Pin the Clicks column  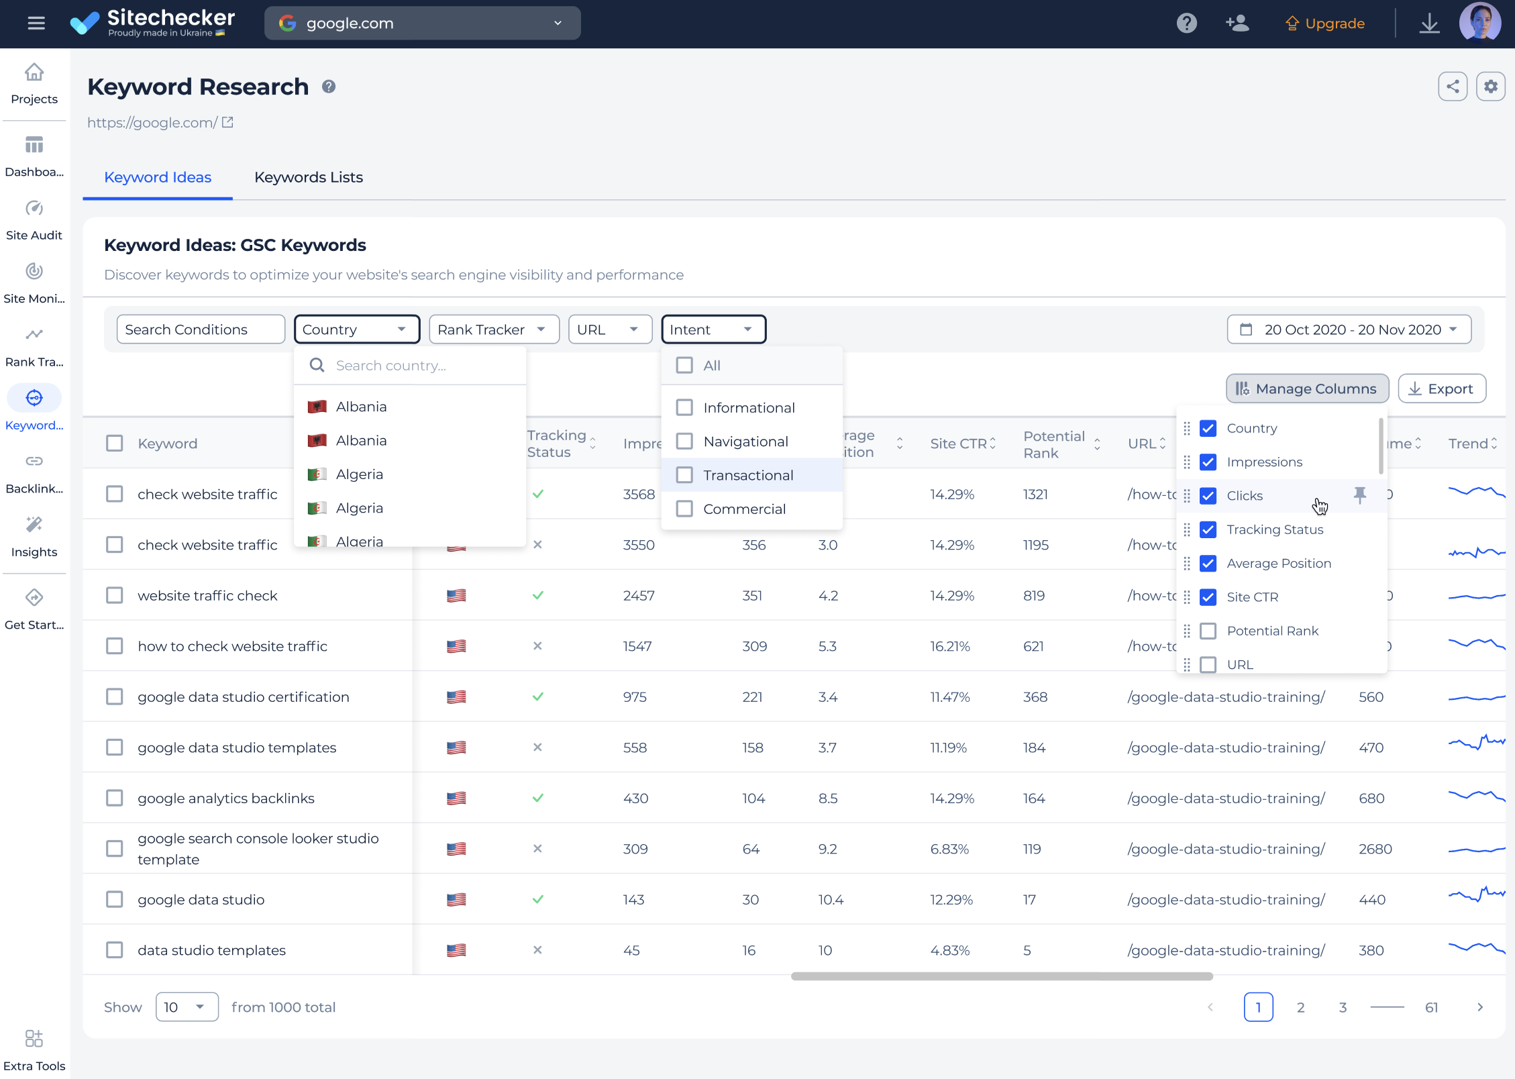pos(1359,495)
